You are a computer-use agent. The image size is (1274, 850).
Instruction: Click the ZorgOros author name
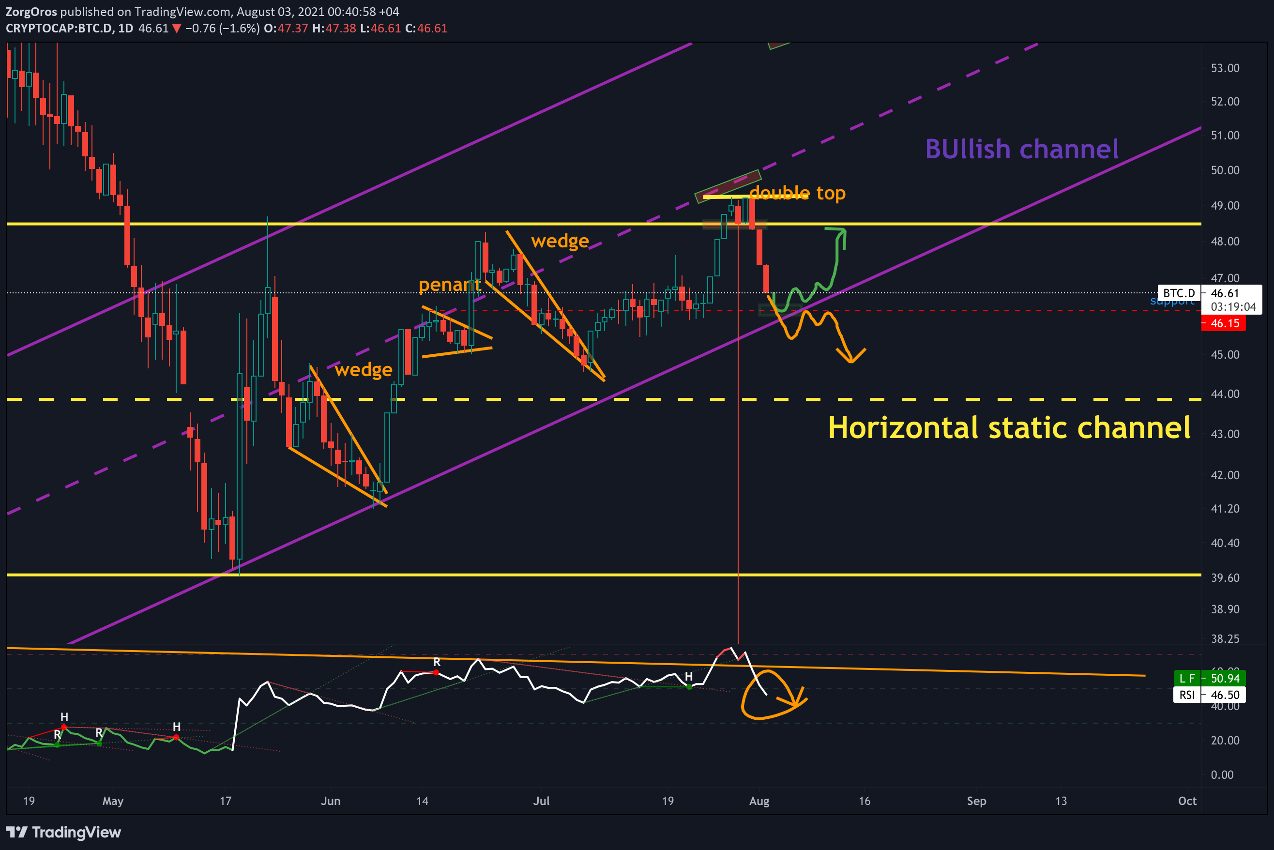pos(31,12)
